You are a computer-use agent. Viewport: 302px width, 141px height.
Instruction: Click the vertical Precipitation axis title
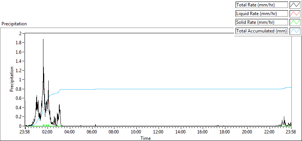12,79
